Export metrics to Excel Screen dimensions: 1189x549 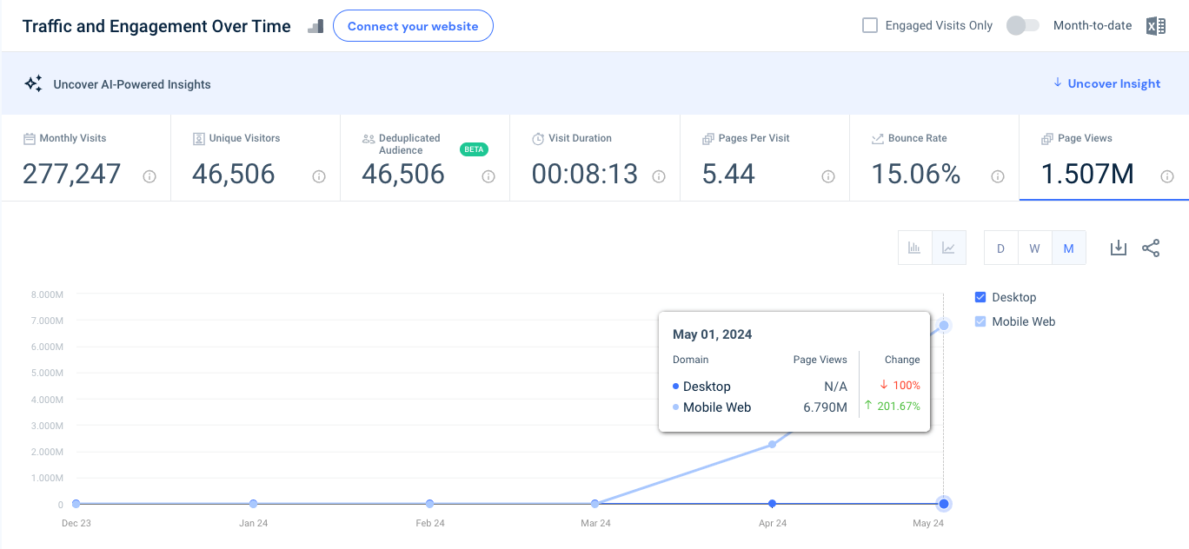coord(1155,25)
